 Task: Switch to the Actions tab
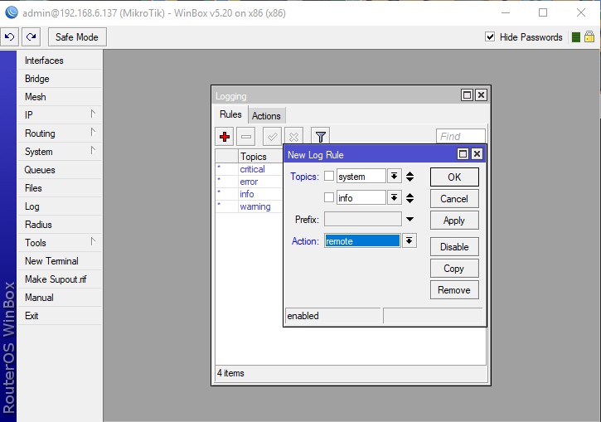point(266,116)
